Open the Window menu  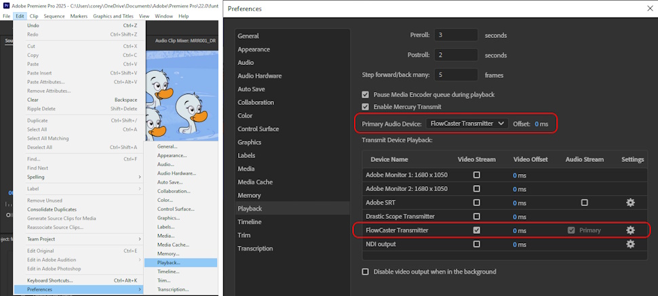point(163,16)
